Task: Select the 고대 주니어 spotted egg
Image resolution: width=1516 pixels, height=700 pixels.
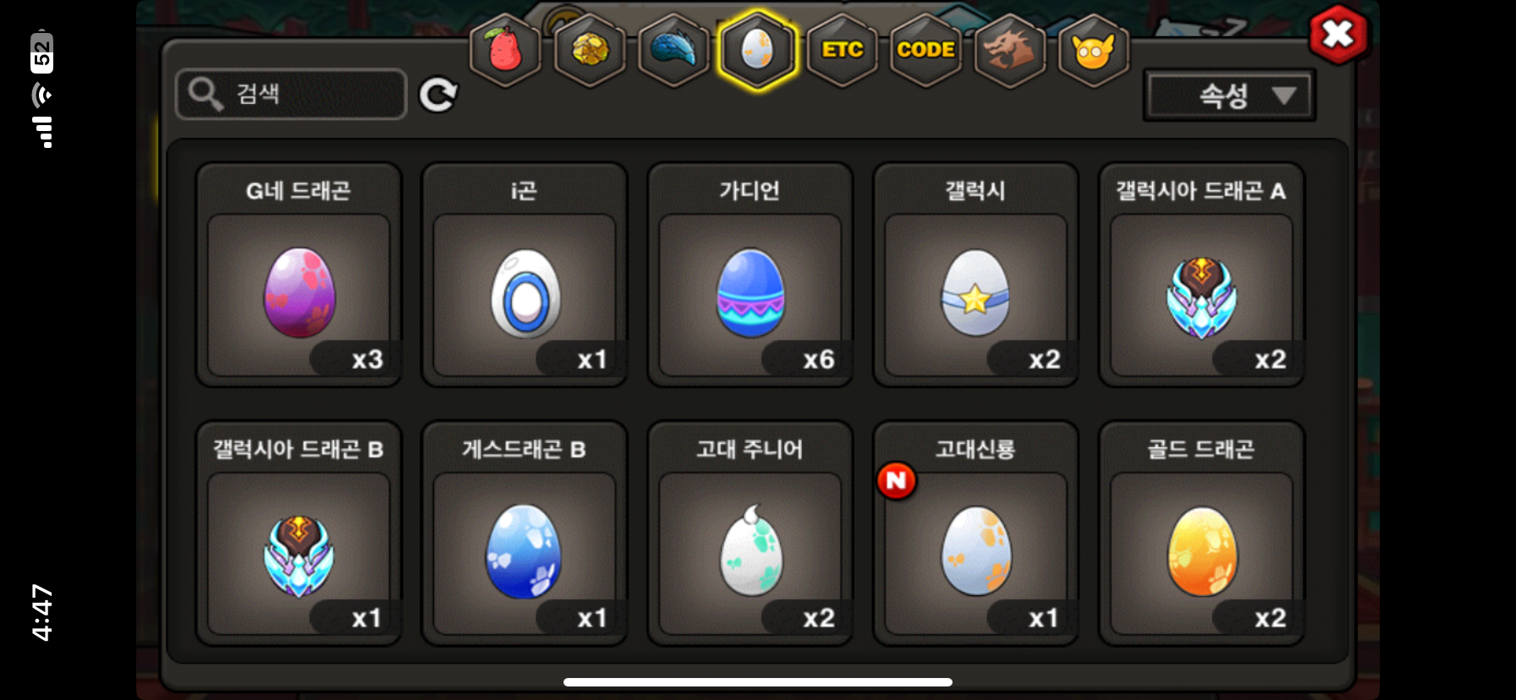Action: coord(750,533)
